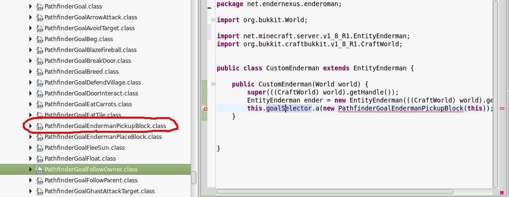
Task: Expand PathfinderGoalFleeSun.class arrow
Action: (x=30, y=147)
